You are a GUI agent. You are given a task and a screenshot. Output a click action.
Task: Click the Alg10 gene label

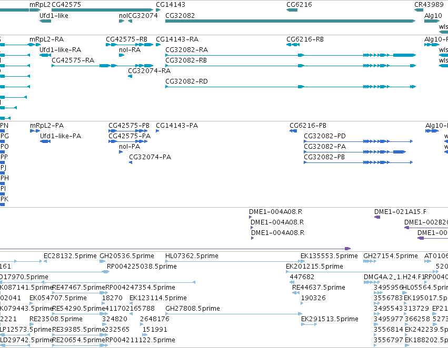tap(433, 16)
